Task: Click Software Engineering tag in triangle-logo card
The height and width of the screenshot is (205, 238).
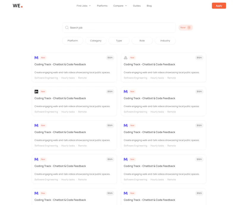Action: [x=135, y=78]
